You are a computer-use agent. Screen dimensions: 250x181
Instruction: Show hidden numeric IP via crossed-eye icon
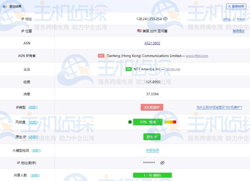[x=162, y=163]
